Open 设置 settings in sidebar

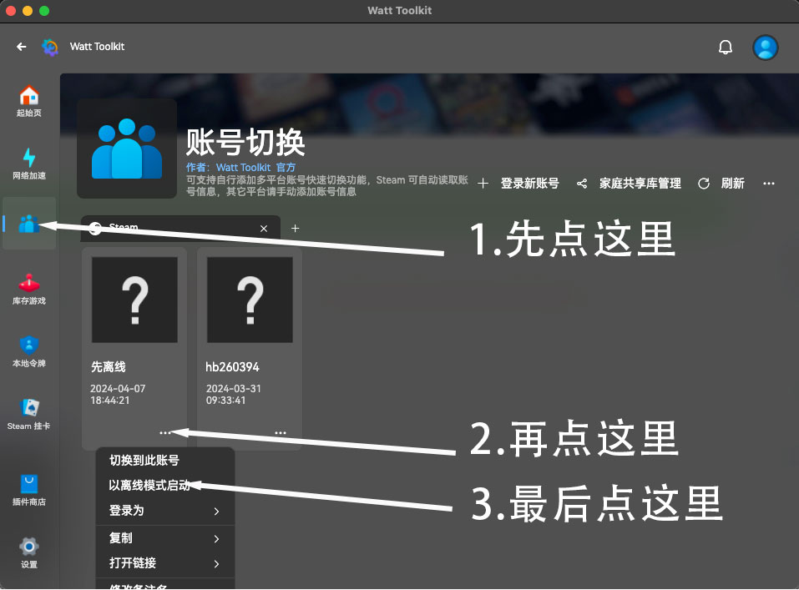coord(29,552)
